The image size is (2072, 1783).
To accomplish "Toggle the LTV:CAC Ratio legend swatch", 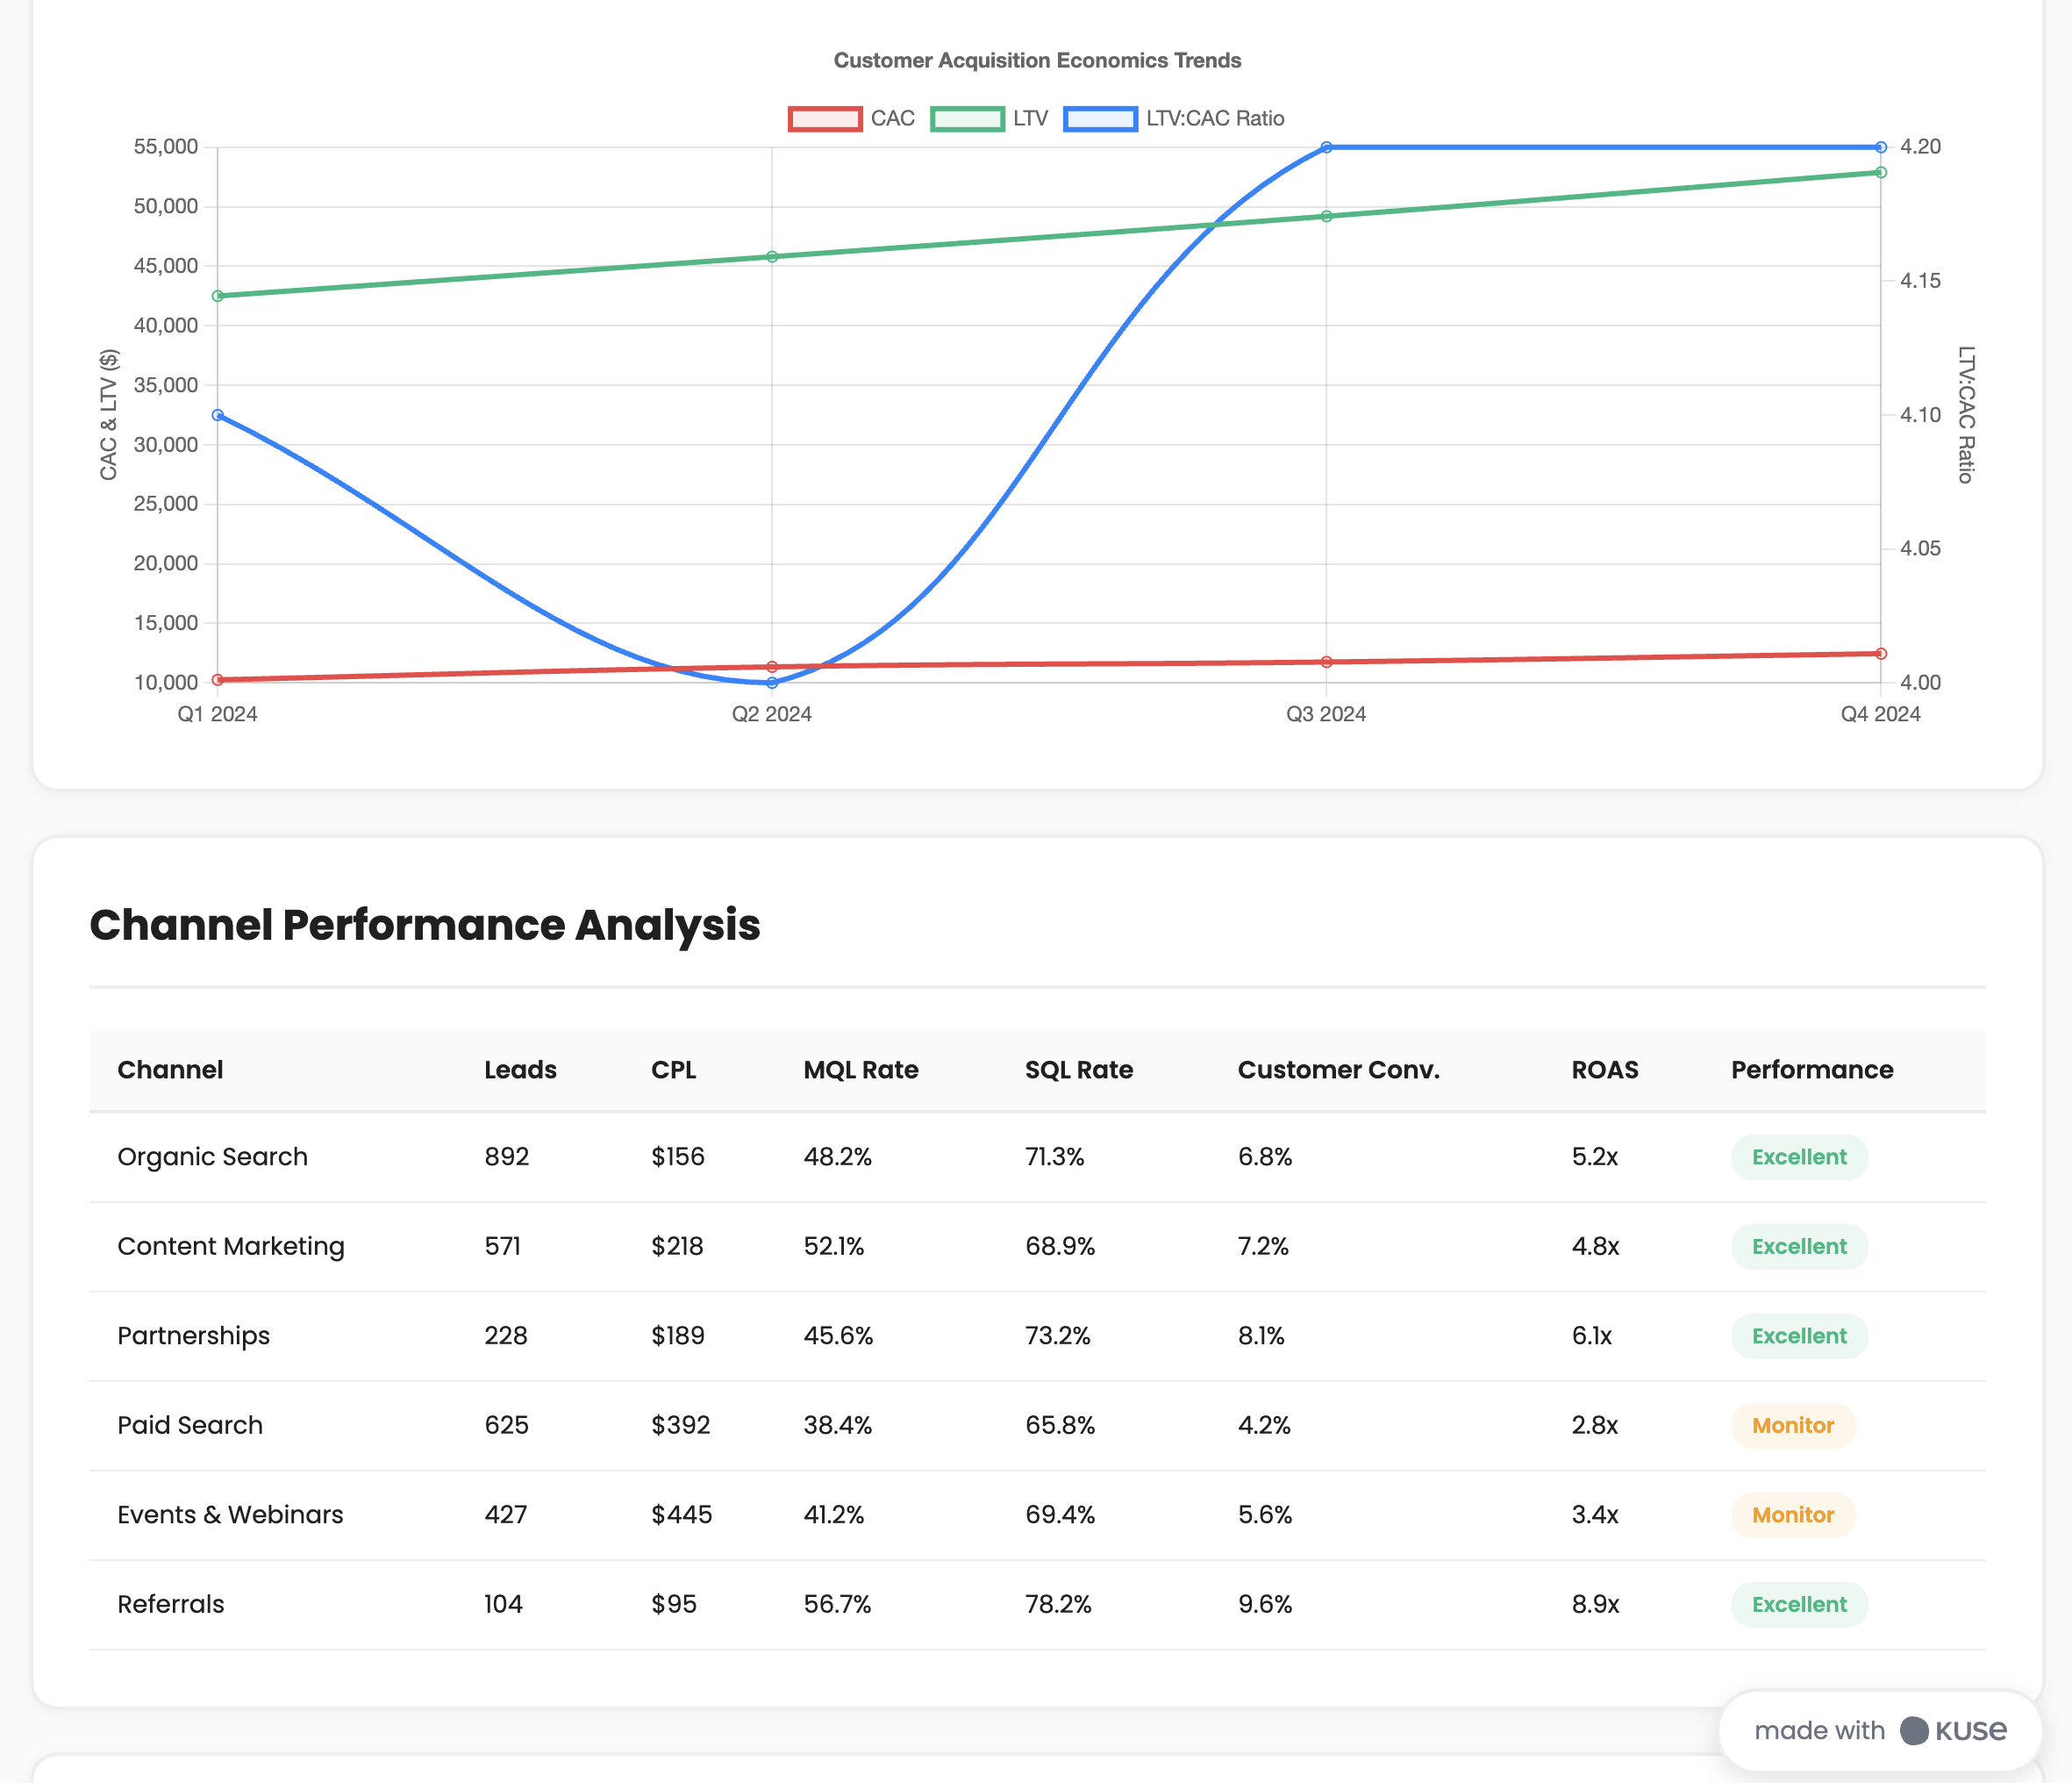I will (x=1100, y=119).
